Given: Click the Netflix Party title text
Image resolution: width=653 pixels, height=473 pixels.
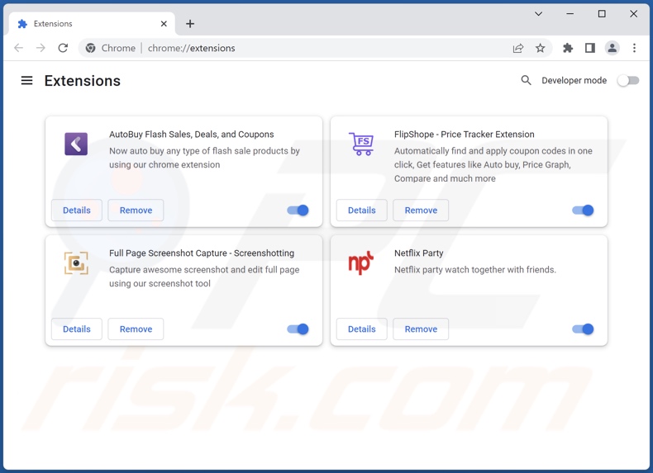Looking at the screenshot, I should tap(418, 253).
